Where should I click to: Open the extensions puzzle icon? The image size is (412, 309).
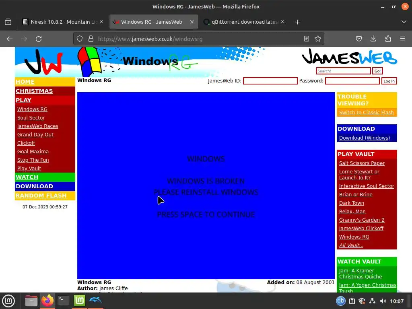[x=388, y=39]
